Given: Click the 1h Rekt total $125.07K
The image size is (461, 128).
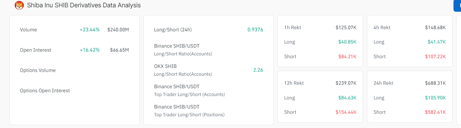Looking at the screenshot, I should (346, 27).
